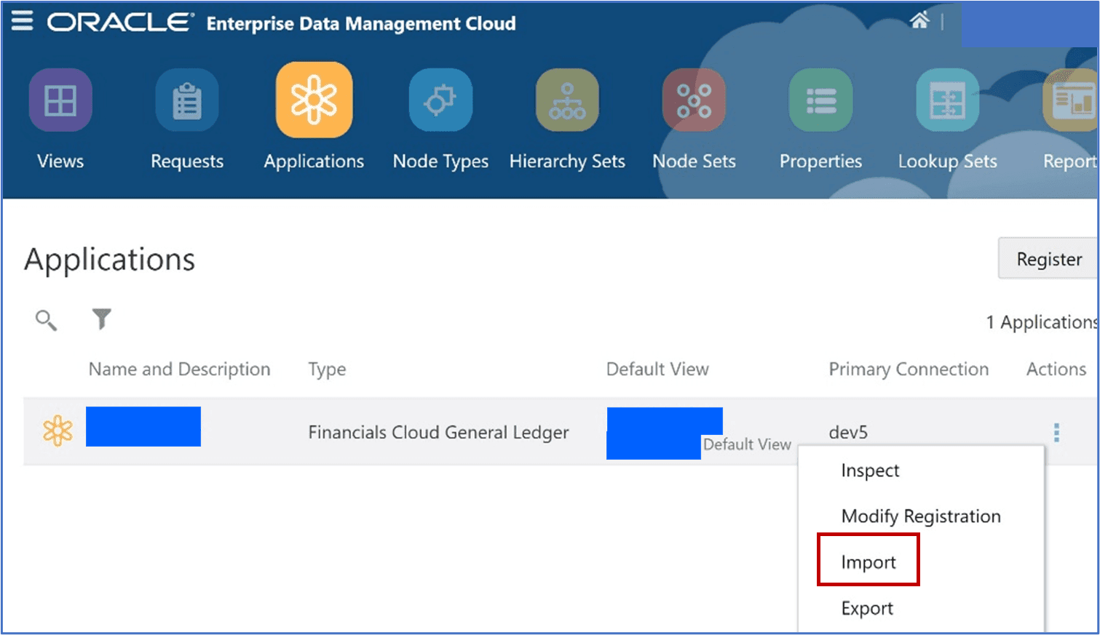
Task: Select Export from the actions menu
Action: point(867,608)
